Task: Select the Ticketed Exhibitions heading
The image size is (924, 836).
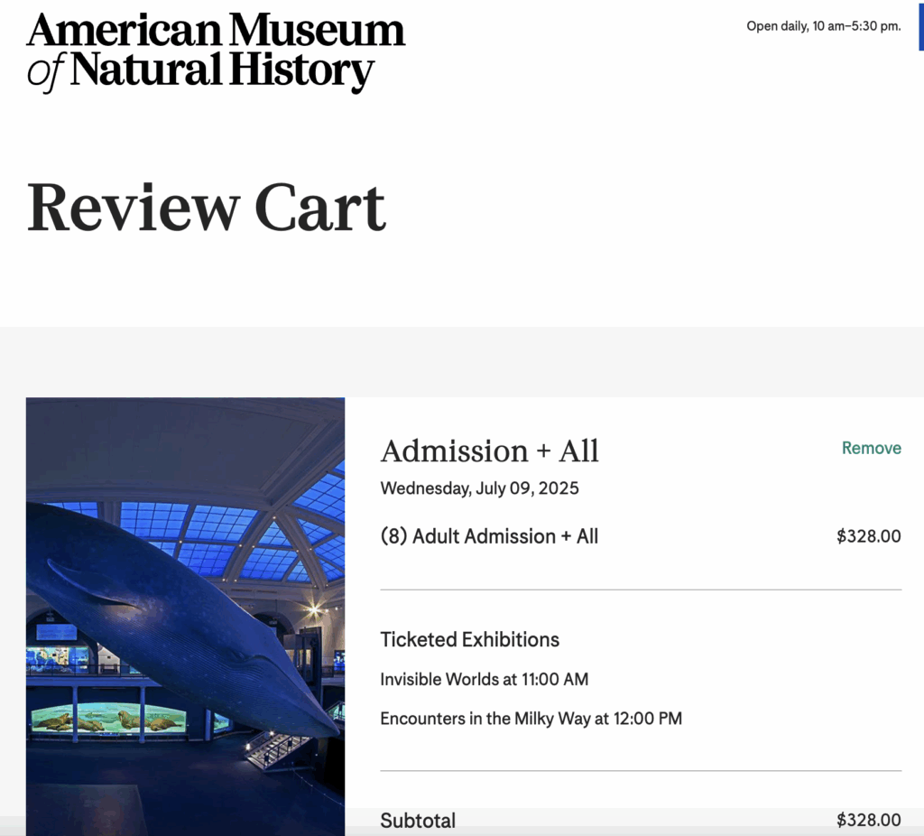Action: coord(469,640)
